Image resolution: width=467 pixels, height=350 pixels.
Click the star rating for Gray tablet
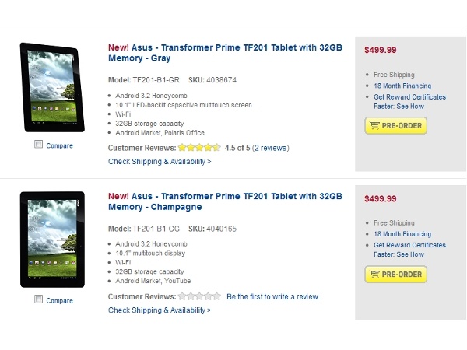coord(198,148)
